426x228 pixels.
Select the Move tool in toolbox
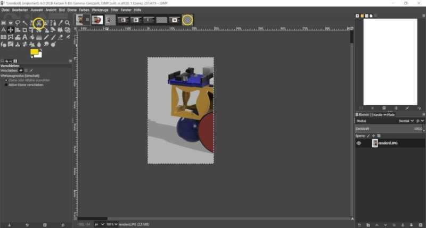11,30
